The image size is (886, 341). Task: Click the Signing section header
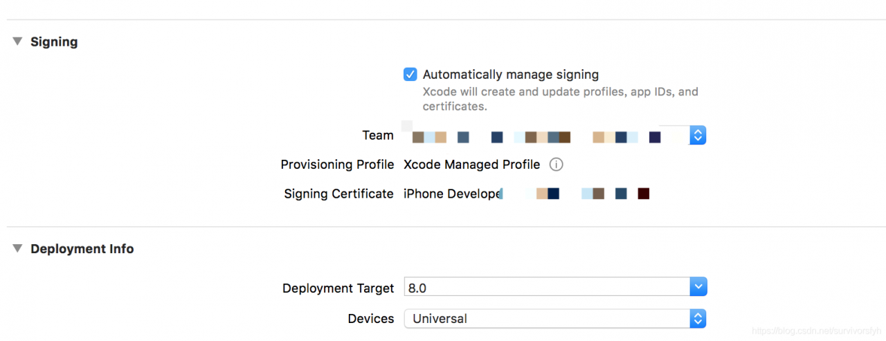(x=54, y=42)
